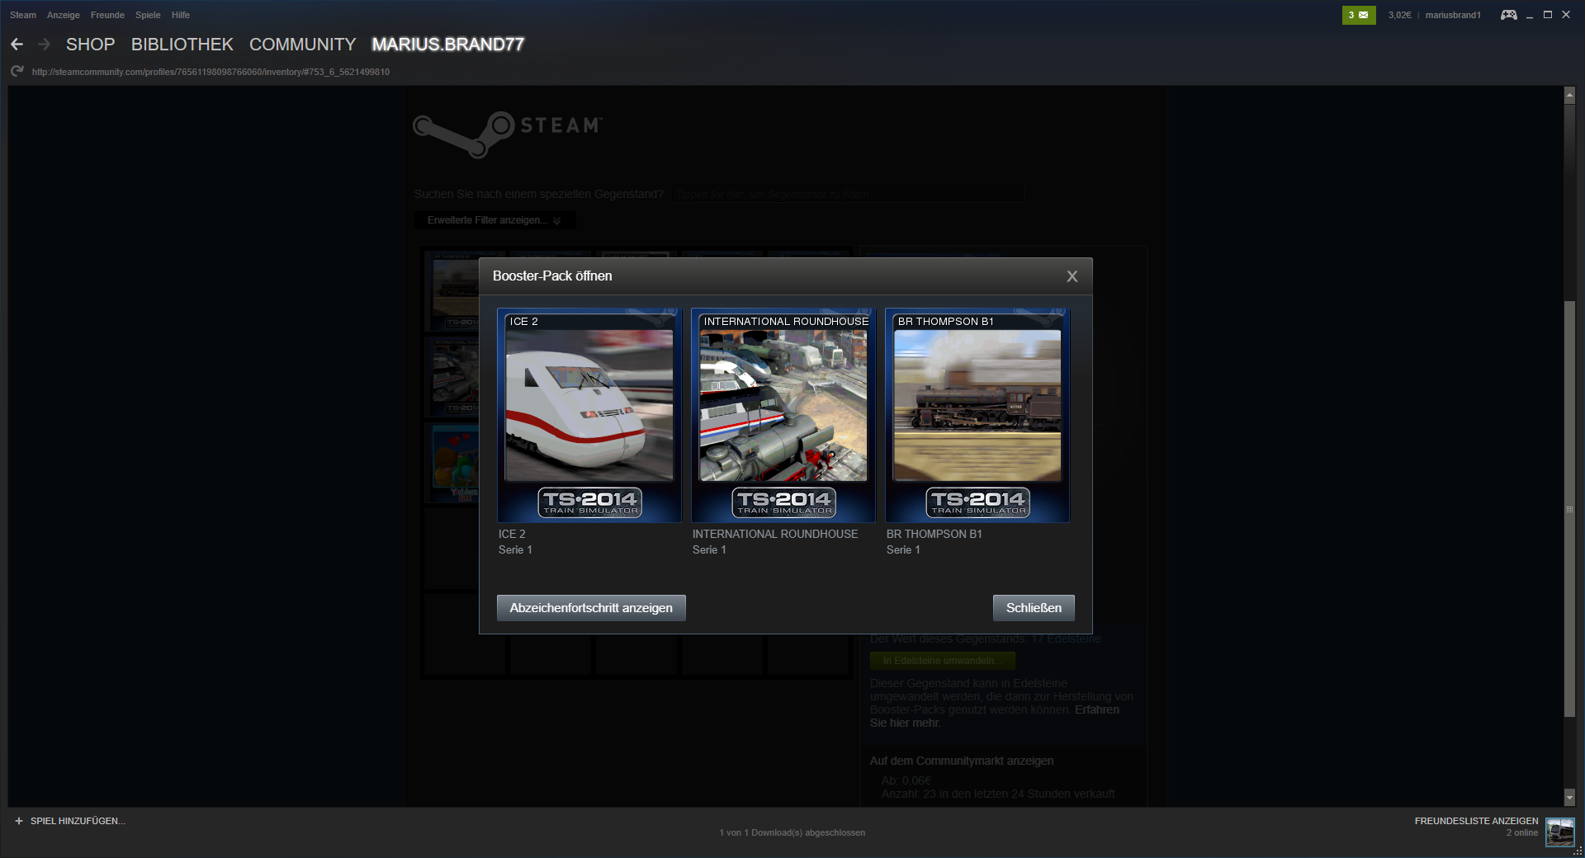Go forward using the forward arrow
Viewport: 1585px width, 858px height.
[x=45, y=45]
